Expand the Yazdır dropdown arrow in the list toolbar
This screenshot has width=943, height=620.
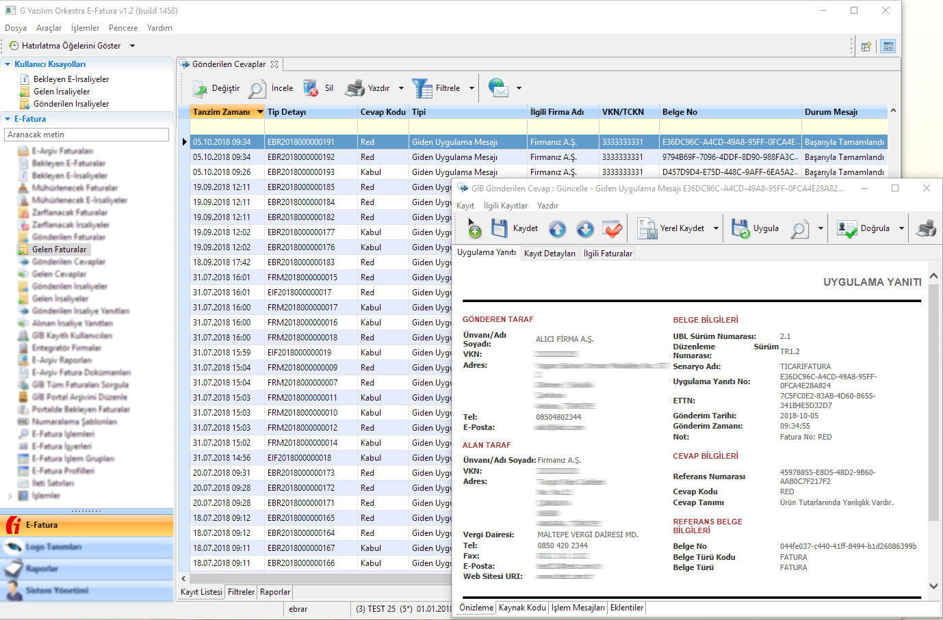tap(401, 88)
